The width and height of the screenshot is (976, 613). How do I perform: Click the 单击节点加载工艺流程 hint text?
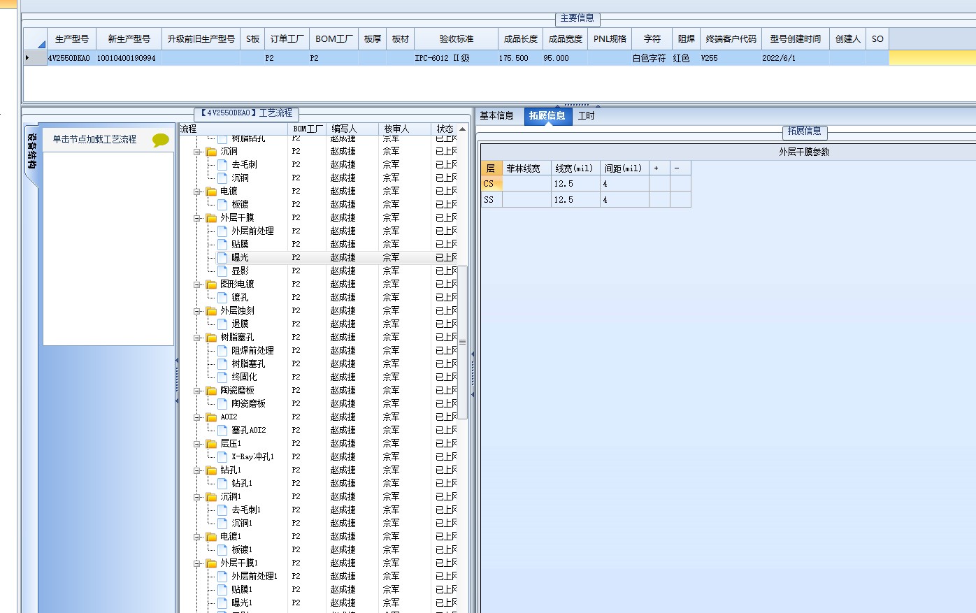pos(94,139)
